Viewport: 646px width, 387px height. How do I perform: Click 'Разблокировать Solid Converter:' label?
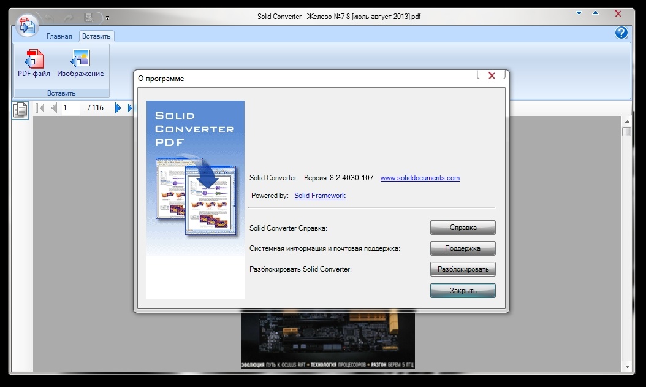tap(300, 269)
